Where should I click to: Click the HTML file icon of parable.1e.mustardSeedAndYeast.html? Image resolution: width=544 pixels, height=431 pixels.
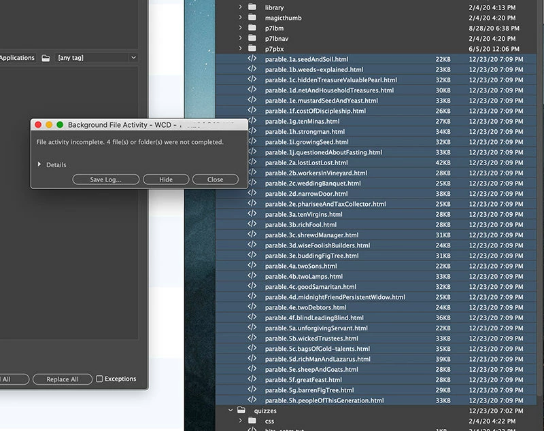pos(252,100)
